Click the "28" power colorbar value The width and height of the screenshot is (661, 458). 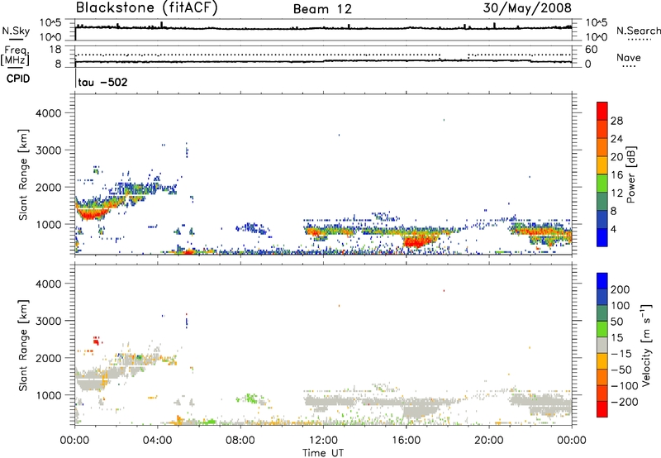(616, 121)
